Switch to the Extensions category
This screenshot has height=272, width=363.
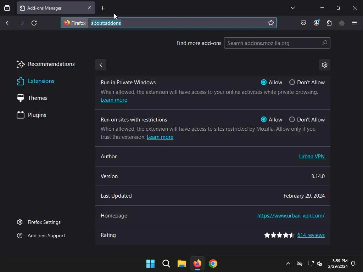36,81
